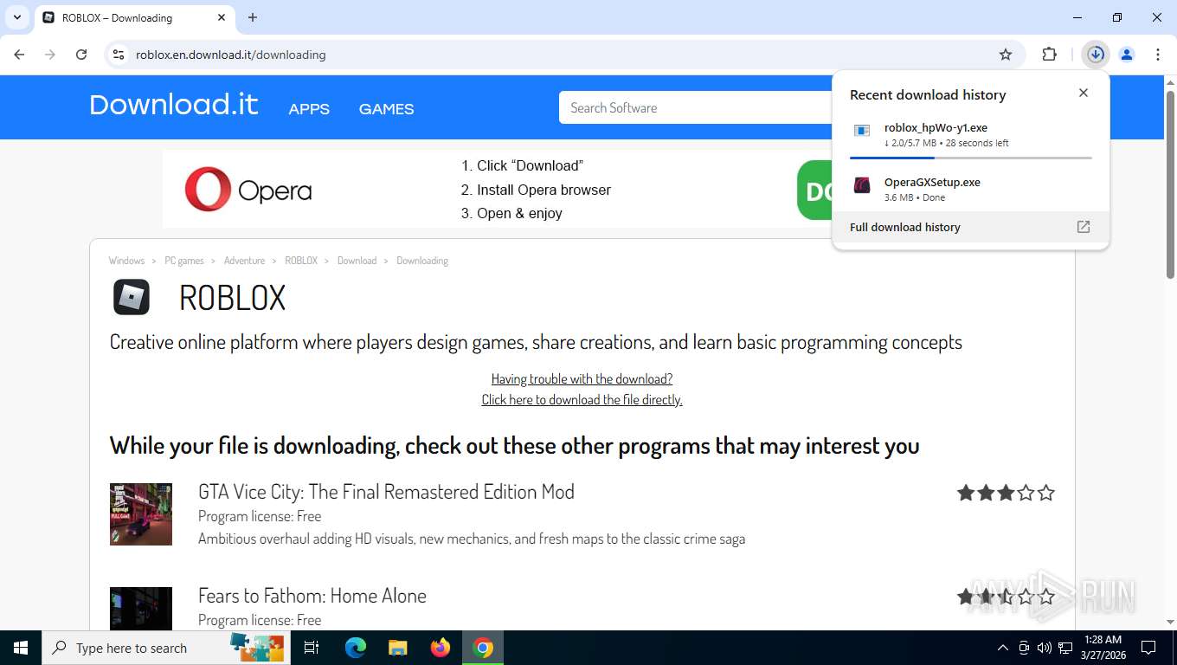Viewport: 1177px width, 665px height.
Task: Open the Chrome profile avatar
Action: pos(1127,55)
